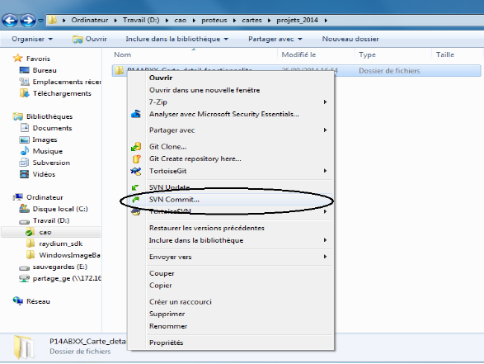
Task: Click the Nouveau dossier button
Action: point(350,39)
